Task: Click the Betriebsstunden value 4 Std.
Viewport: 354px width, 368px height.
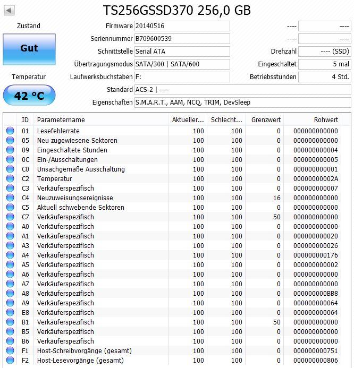Action: 325,77
